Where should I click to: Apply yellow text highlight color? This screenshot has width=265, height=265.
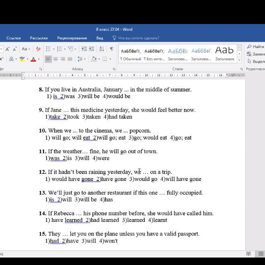pyautogui.click(x=22, y=59)
